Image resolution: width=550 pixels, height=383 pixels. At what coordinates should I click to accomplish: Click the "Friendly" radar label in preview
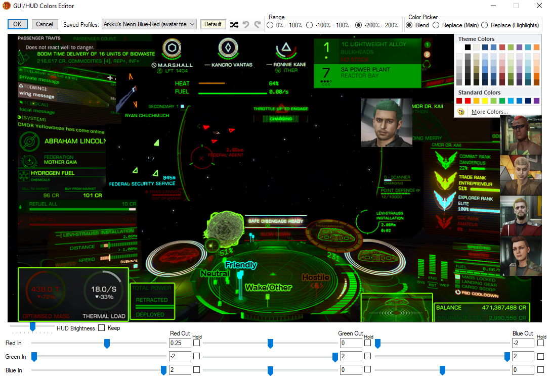[241, 265]
